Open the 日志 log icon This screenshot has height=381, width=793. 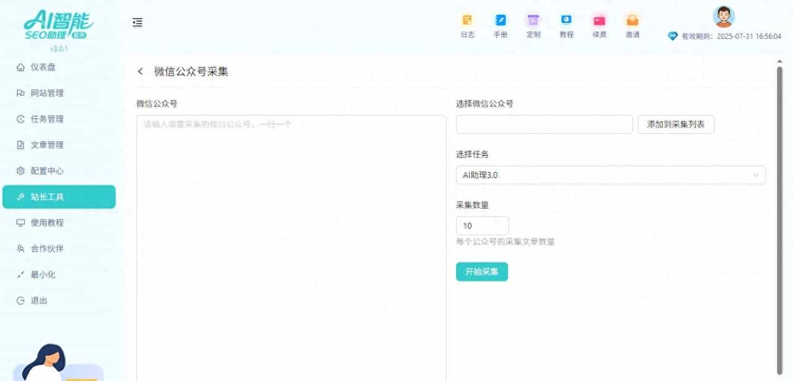[x=467, y=20]
